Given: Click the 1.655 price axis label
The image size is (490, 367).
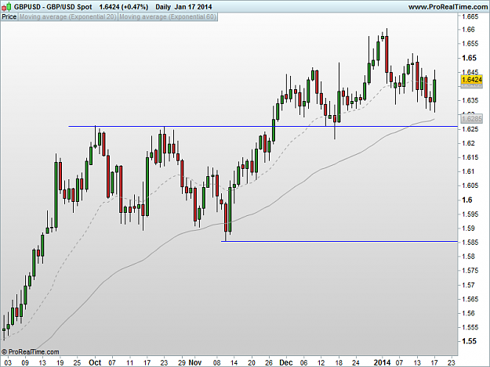Looking at the screenshot, I should [470, 44].
